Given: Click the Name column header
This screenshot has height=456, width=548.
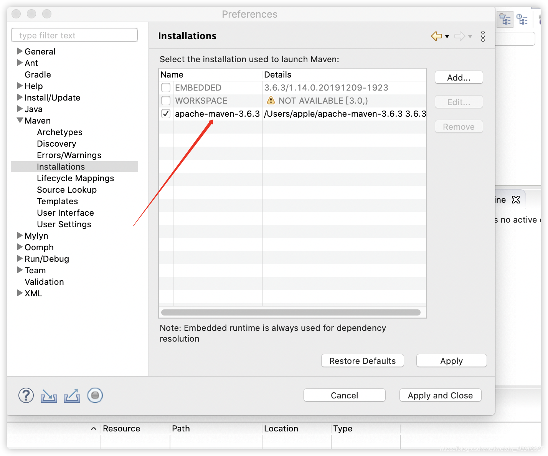Looking at the screenshot, I should pos(210,75).
